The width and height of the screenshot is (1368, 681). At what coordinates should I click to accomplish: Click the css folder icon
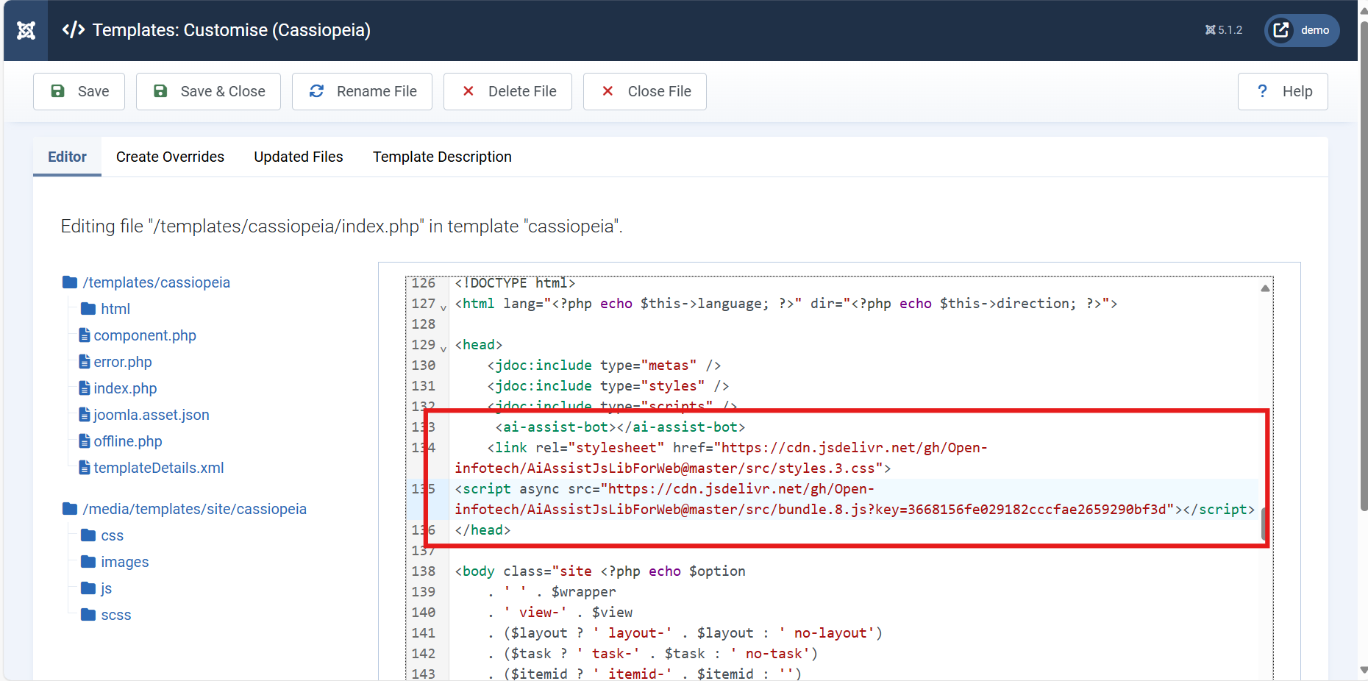88,535
